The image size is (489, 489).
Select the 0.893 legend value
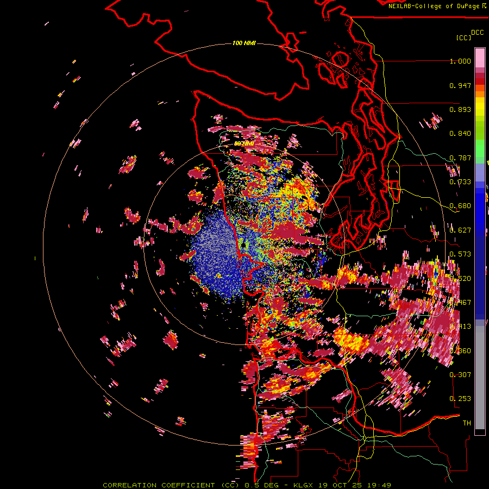coord(460,109)
